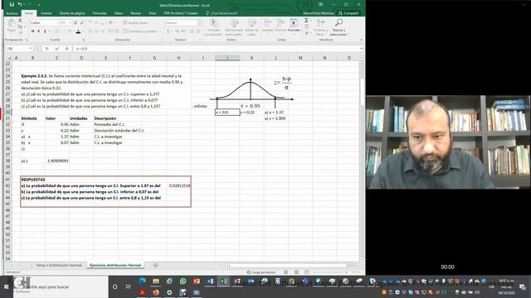Open PDF Architect 7 Creator tab
This screenshot has width=531, height=298.
pyautogui.click(x=181, y=13)
